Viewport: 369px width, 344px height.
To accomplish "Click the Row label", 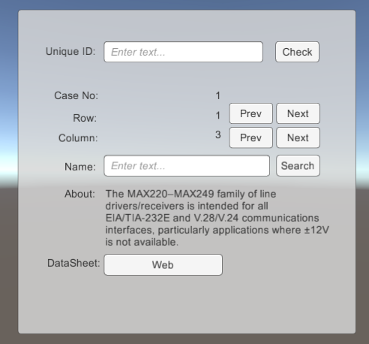I will pos(85,118).
